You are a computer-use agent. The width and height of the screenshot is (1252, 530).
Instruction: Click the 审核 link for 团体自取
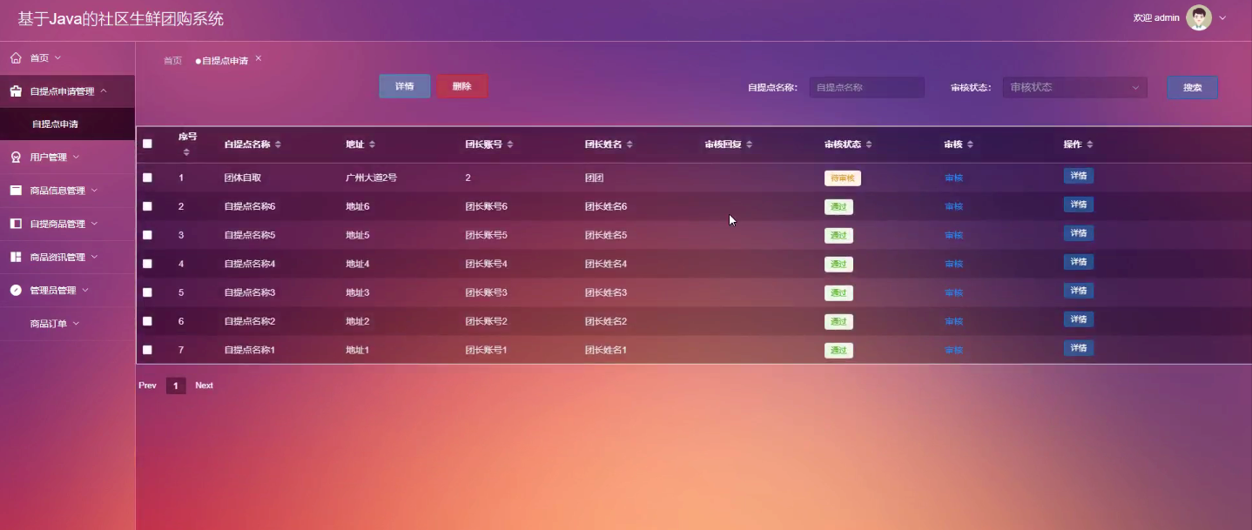coord(953,178)
